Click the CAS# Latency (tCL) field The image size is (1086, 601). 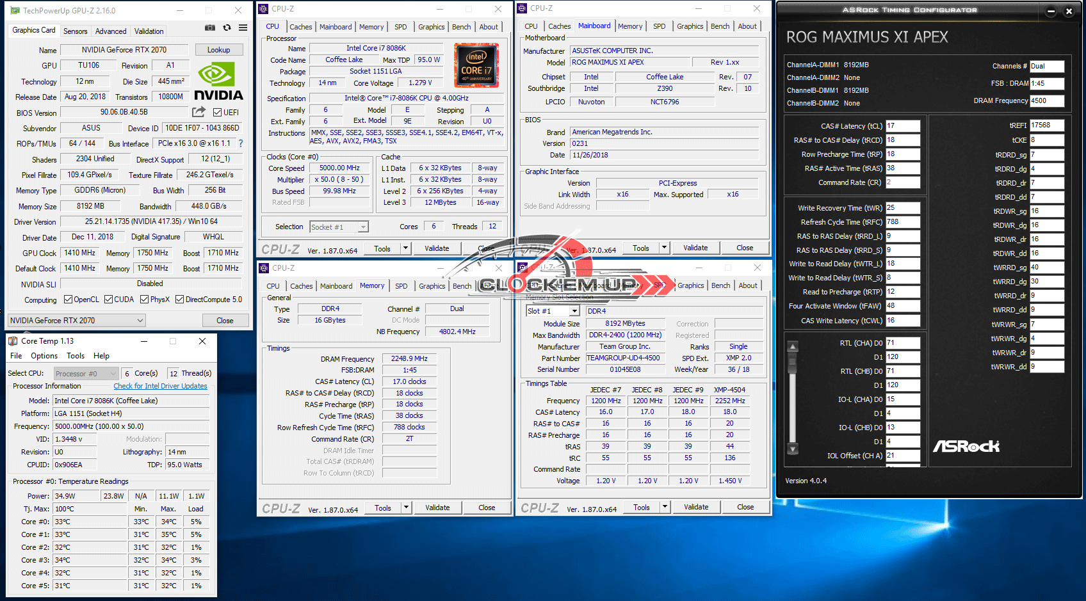[903, 126]
